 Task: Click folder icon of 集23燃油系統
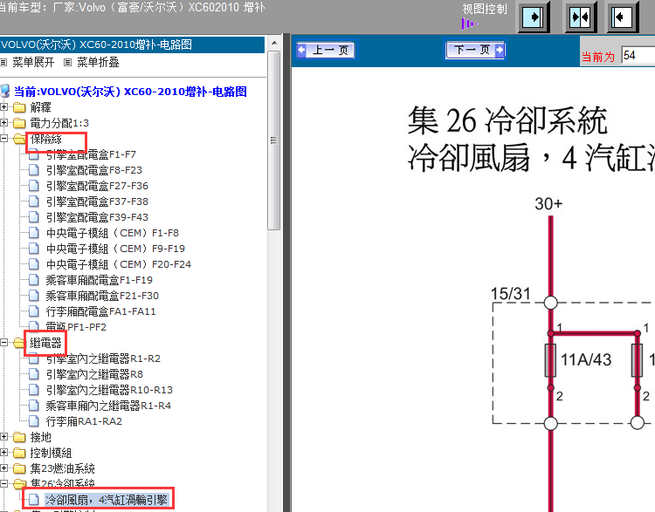pyautogui.click(x=19, y=468)
